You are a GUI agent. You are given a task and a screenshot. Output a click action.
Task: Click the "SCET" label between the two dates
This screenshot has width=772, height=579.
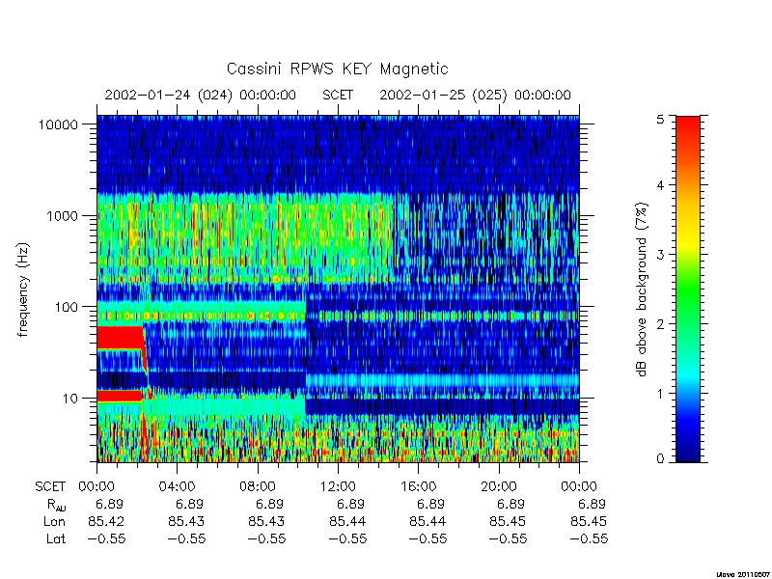click(x=338, y=95)
